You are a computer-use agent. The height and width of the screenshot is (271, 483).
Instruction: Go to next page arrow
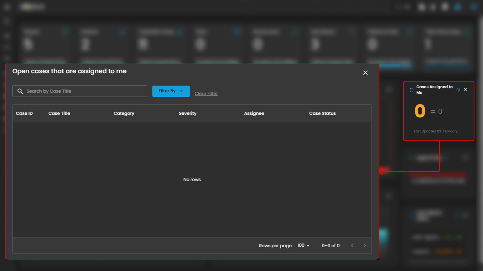pyautogui.click(x=365, y=245)
